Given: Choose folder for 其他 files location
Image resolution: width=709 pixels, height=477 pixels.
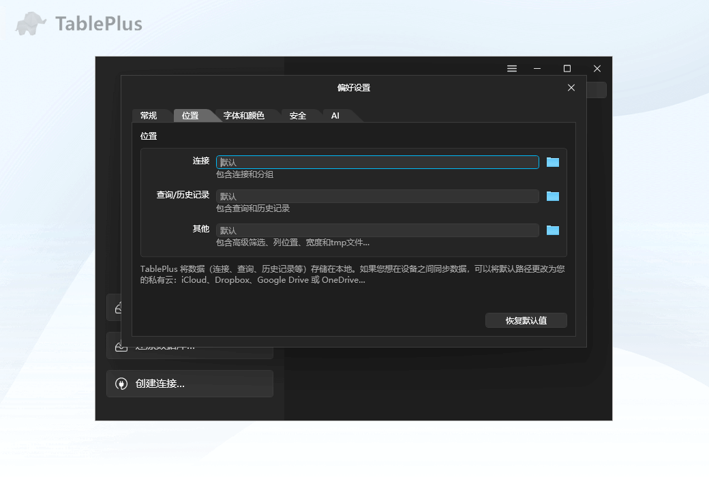Looking at the screenshot, I should [552, 230].
